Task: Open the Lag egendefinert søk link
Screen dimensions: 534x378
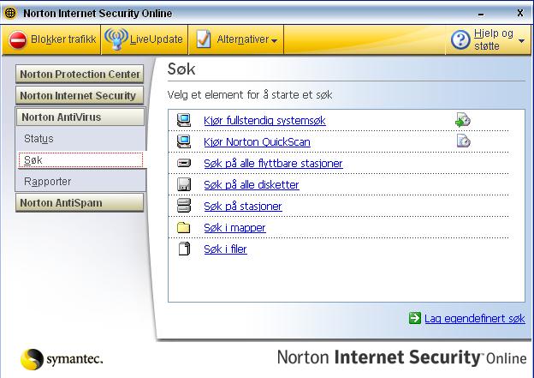Action: (475, 318)
